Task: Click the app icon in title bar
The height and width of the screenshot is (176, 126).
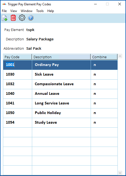Action: pos(4,4)
